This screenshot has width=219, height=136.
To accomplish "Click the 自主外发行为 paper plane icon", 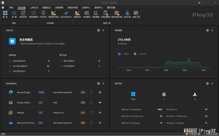I will click(x=66, y=14).
